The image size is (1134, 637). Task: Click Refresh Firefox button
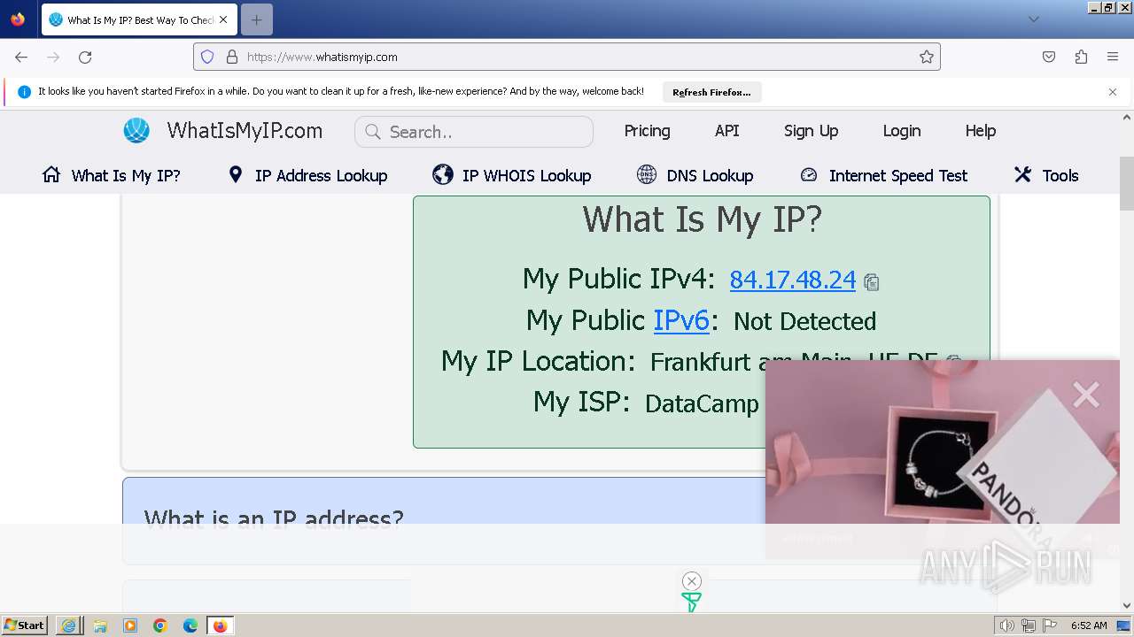[711, 92]
